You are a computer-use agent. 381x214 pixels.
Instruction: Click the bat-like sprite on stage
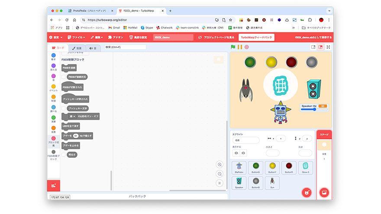[x=246, y=90]
